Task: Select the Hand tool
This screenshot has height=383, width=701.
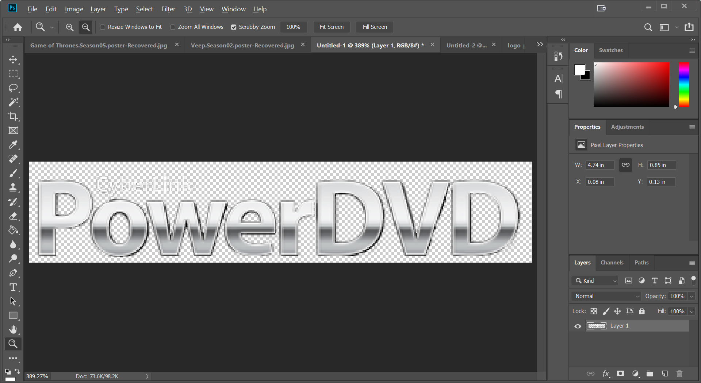Action: pyautogui.click(x=13, y=330)
